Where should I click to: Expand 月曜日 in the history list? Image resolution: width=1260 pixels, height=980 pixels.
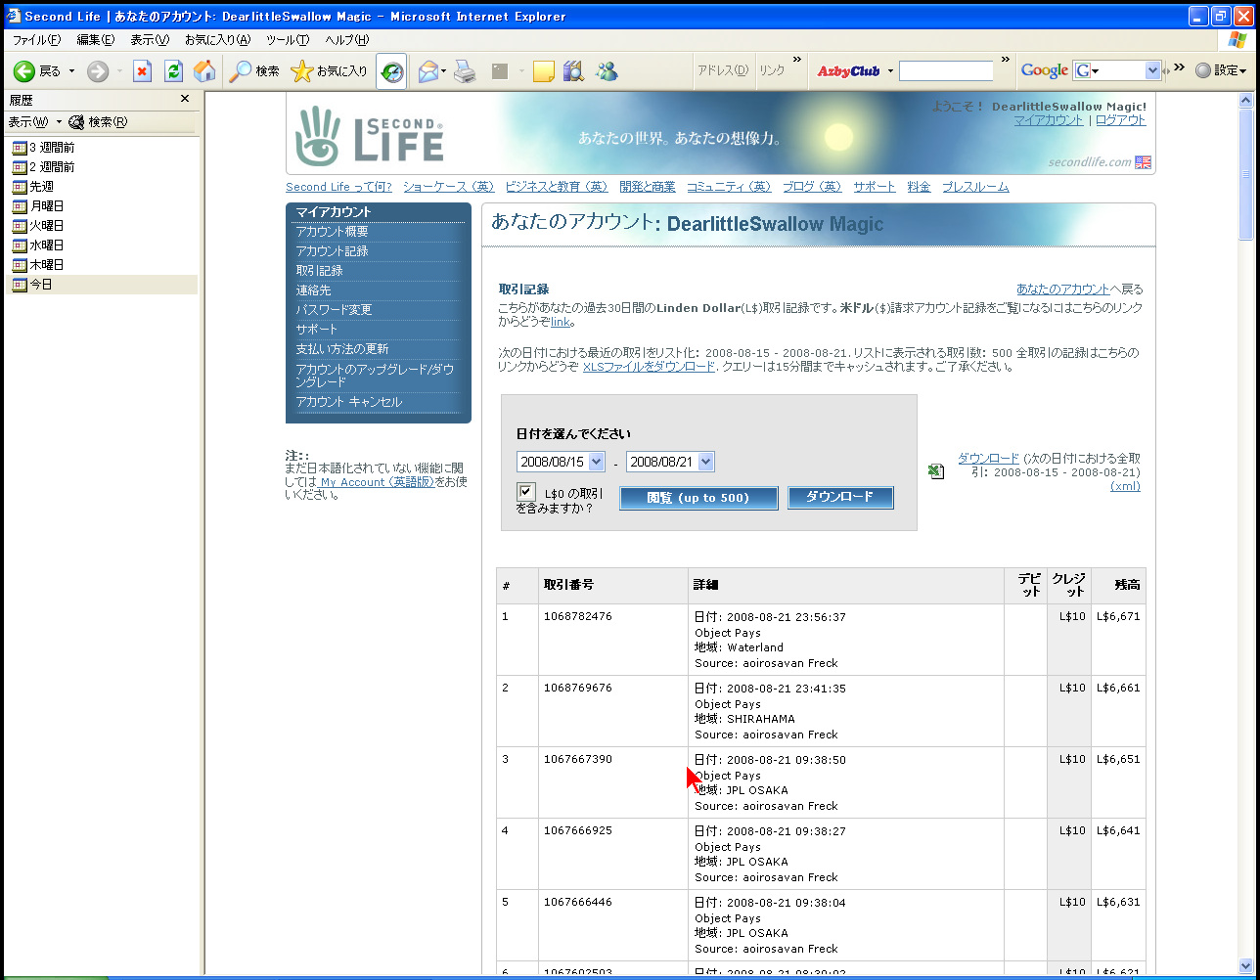(37, 206)
